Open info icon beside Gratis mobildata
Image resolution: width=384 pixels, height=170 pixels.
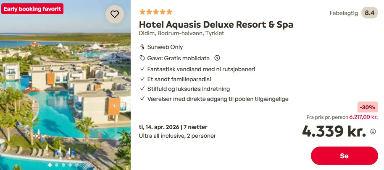[217, 58]
